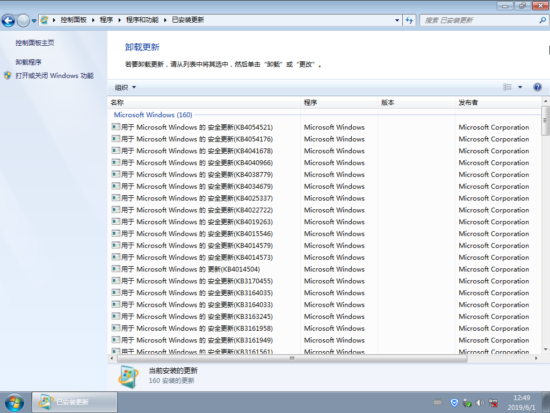Select update KB4054176 row
This screenshot has height=413, width=550.
pyautogui.click(x=324, y=139)
